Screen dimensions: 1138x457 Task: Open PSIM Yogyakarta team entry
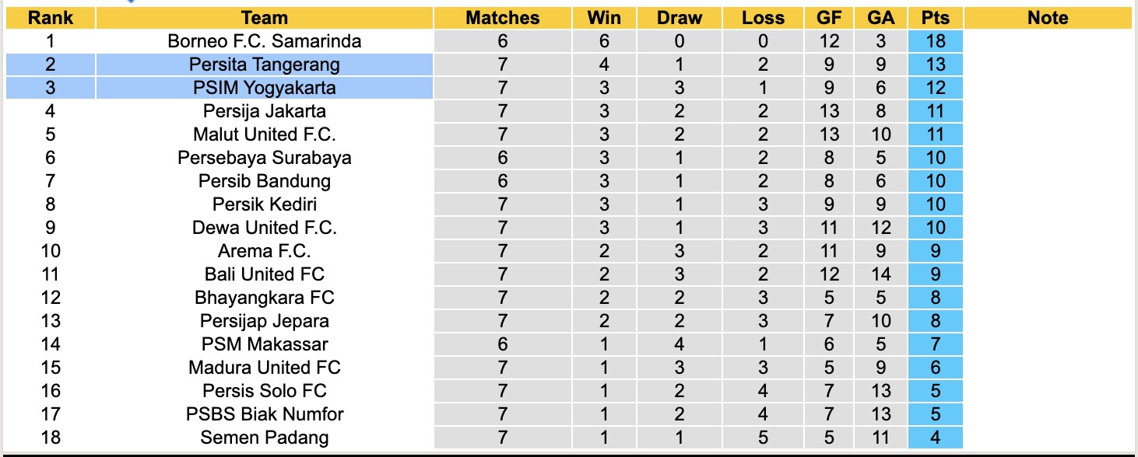point(265,88)
